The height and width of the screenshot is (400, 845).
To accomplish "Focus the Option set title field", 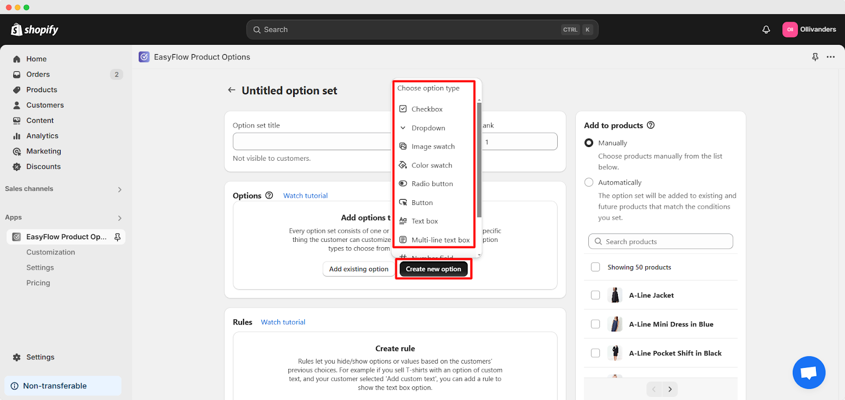I will click(312, 142).
